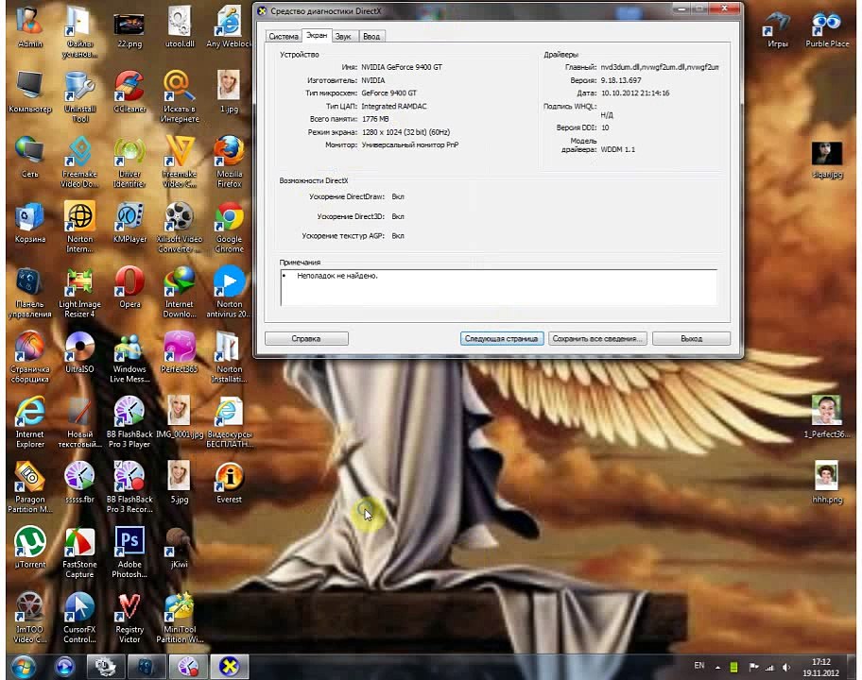The width and height of the screenshot is (862, 680).
Task: Launch CCleaner from desktop
Action: coord(129,92)
